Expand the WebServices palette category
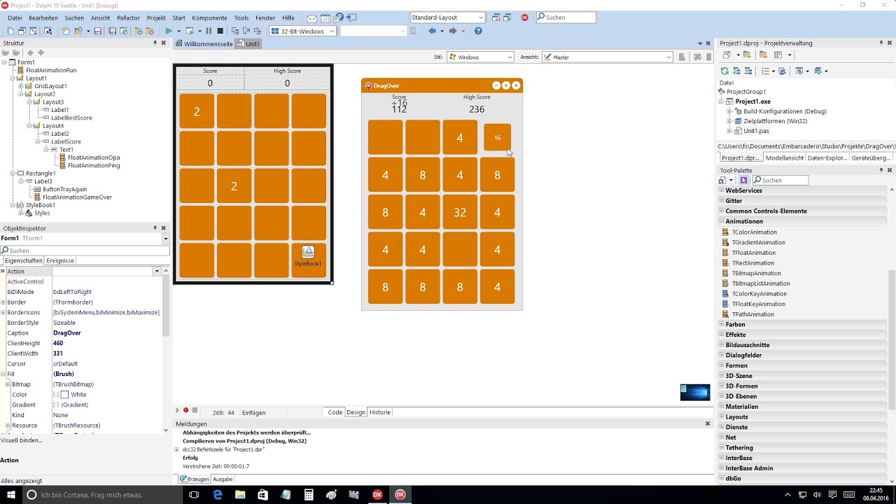 [722, 190]
